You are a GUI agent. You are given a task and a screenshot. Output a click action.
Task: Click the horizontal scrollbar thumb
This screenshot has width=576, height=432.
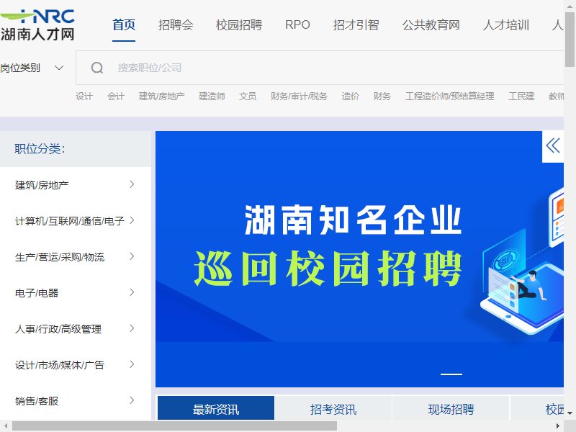(174, 426)
